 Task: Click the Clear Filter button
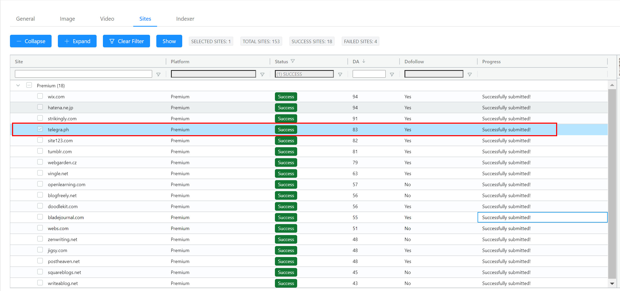tap(126, 41)
